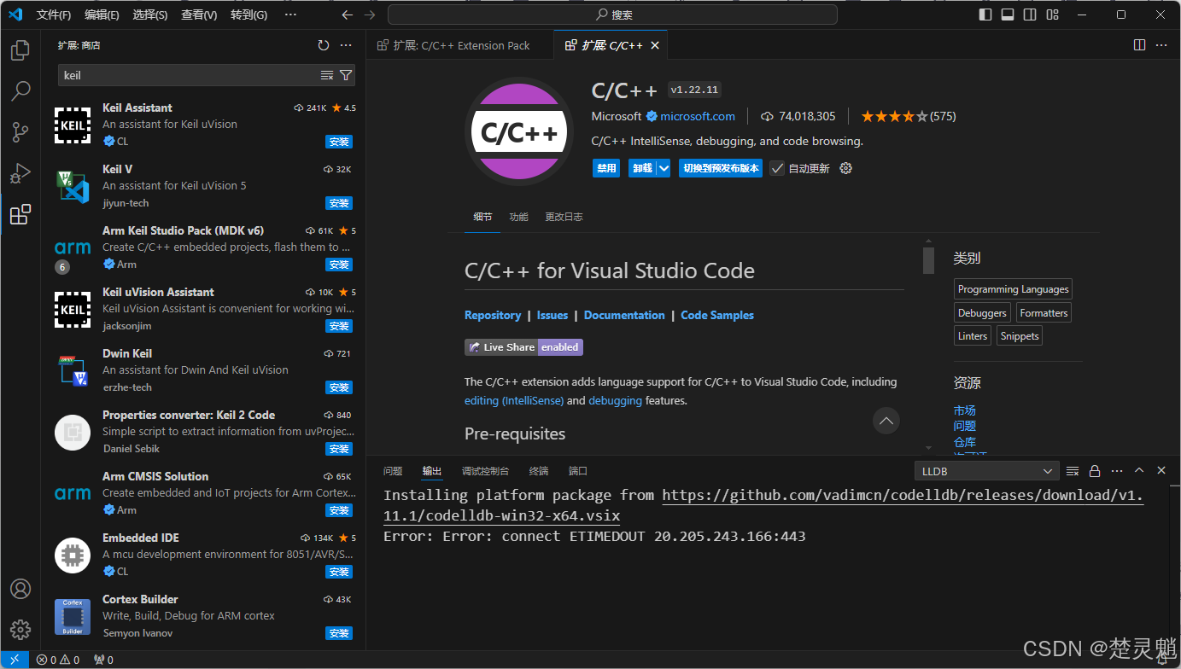Toggle primary side bar layout icon

(x=985, y=15)
